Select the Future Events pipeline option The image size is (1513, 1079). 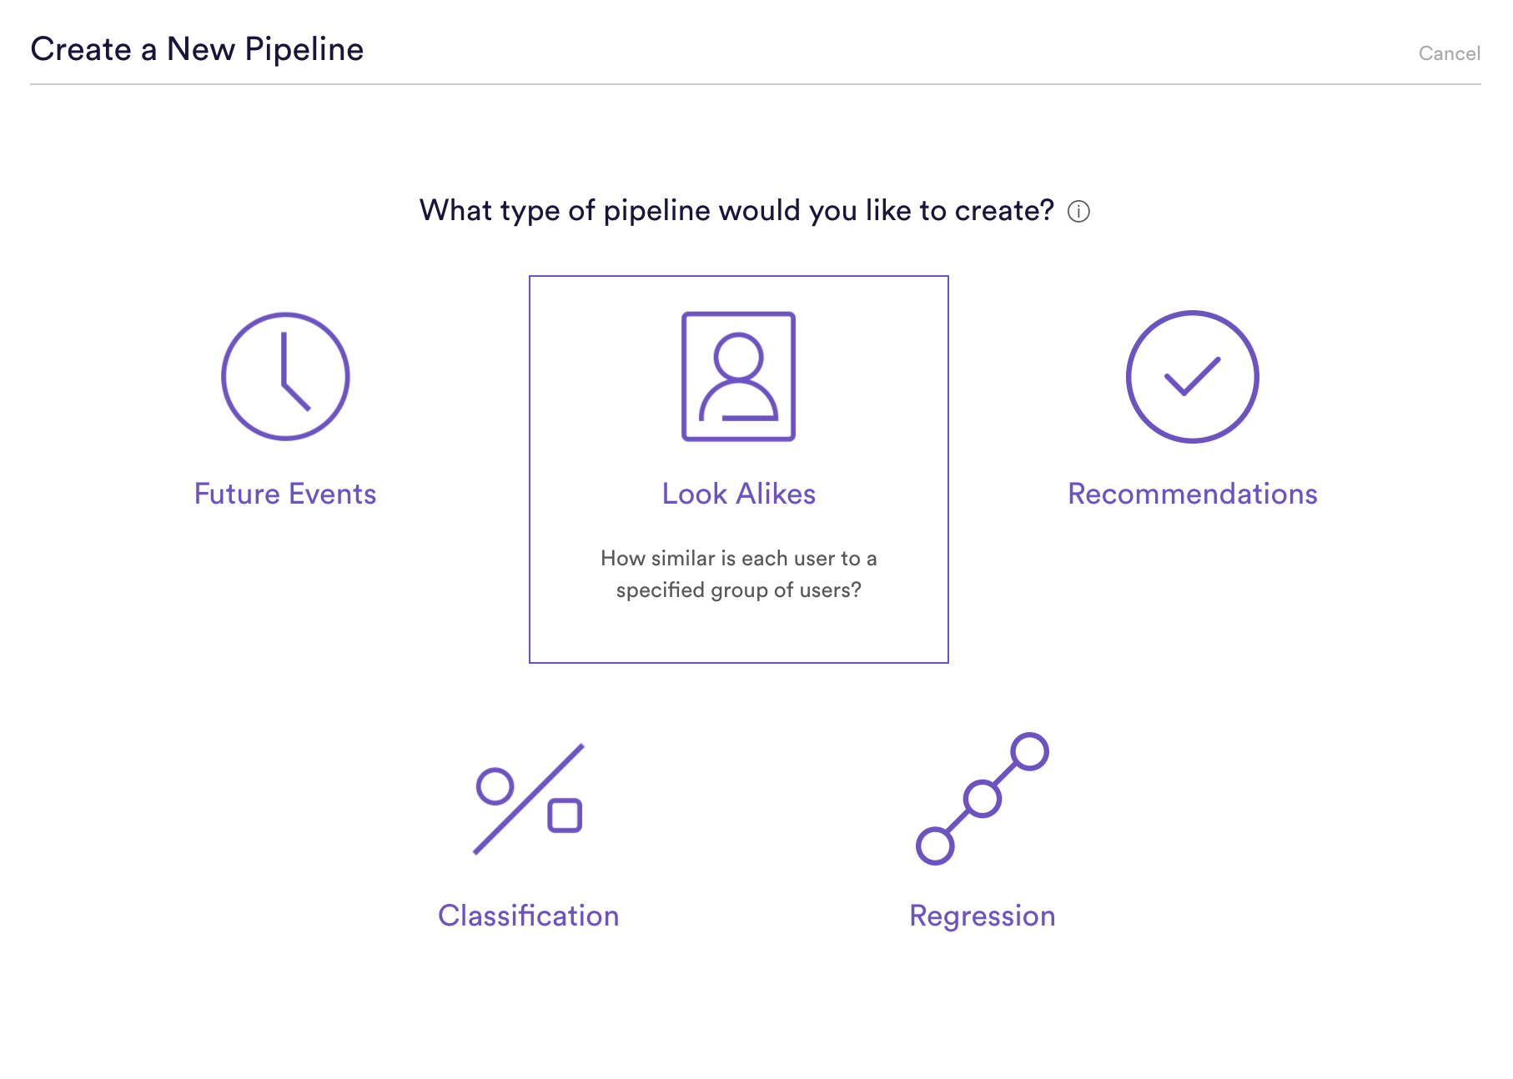point(284,409)
